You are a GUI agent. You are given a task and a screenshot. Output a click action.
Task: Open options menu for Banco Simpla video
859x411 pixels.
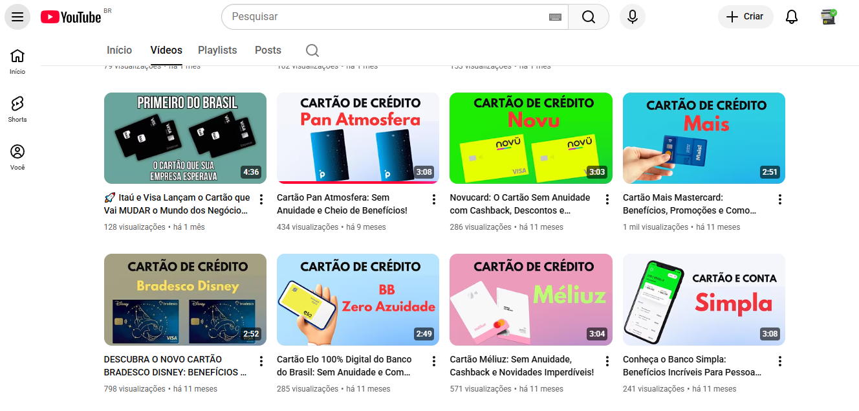tap(780, 361)
